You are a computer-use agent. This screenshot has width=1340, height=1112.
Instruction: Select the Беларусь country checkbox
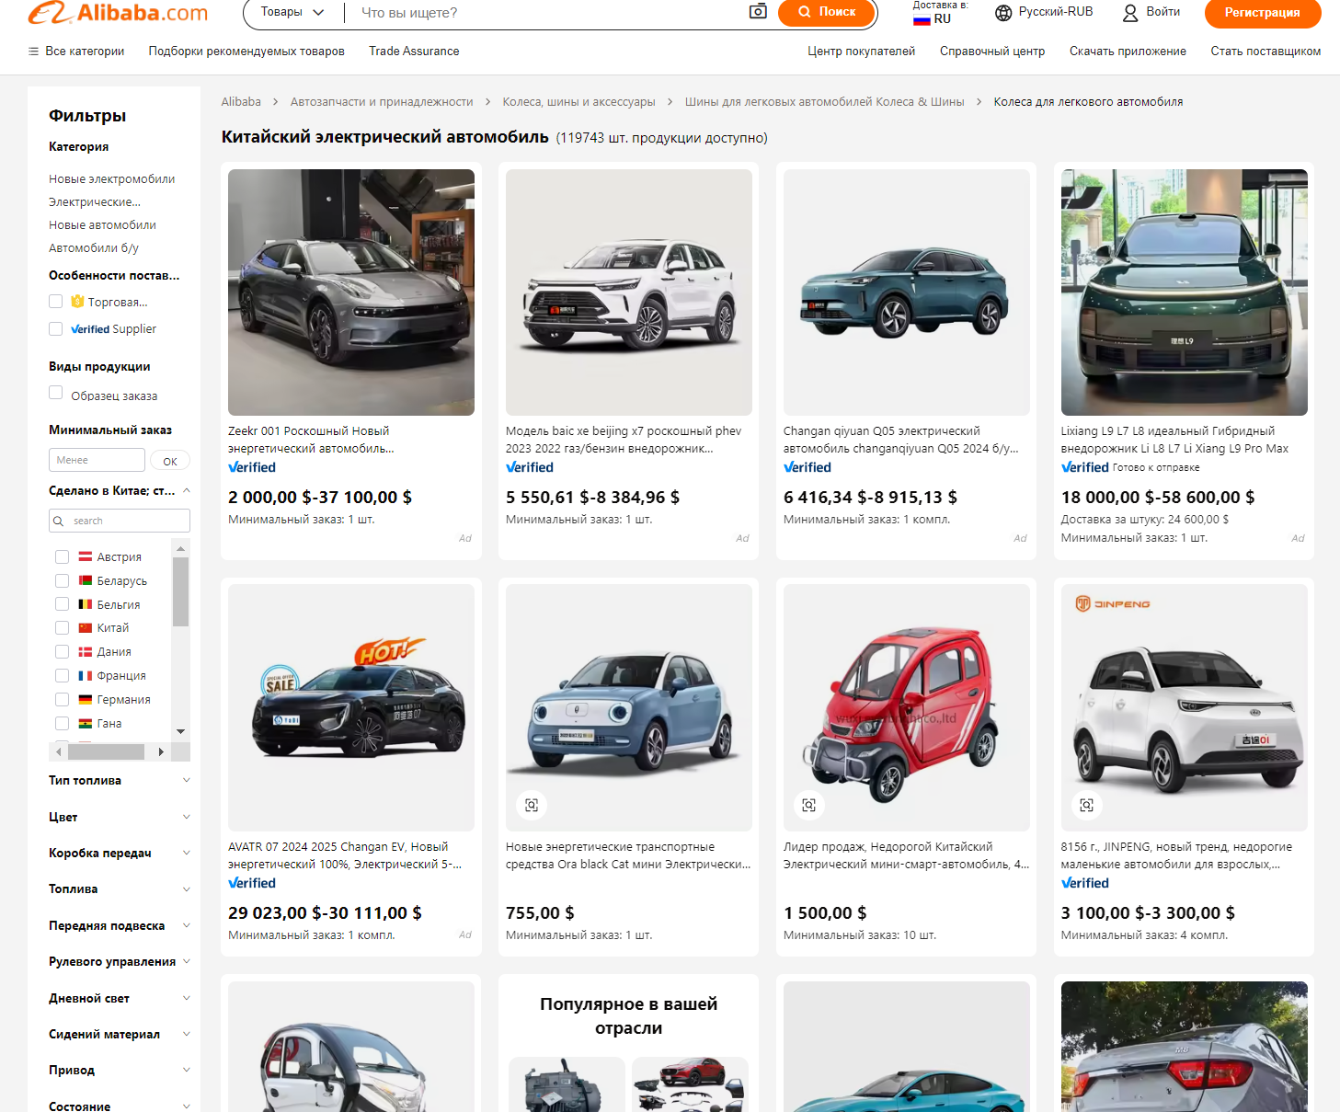click(62, 580)
